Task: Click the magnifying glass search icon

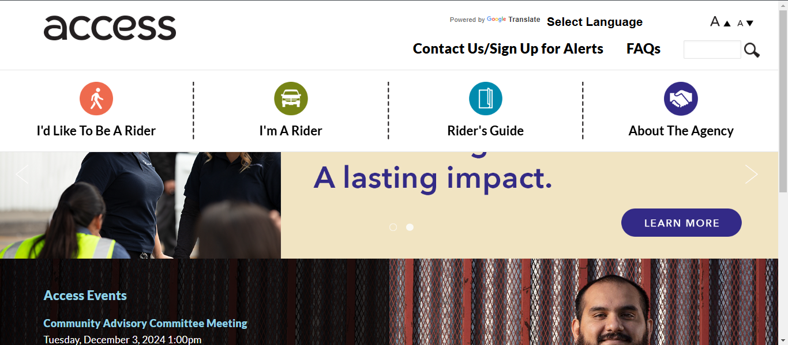Action: tap(752, 50)
